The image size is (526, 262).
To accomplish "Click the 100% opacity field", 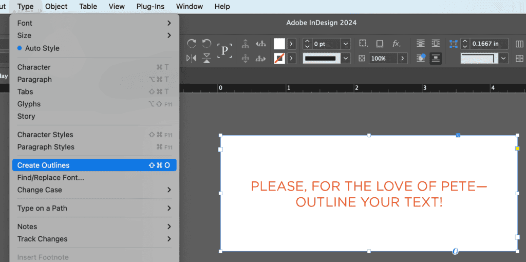I will point(383,59).
